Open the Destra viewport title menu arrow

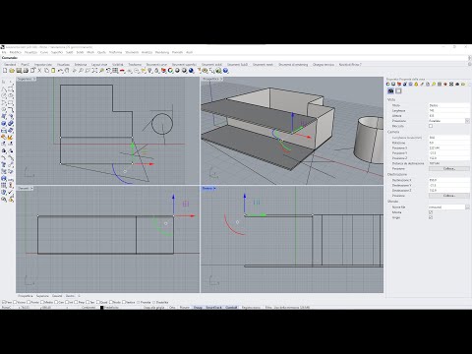[x=214, y=189]
